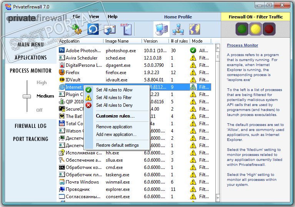Click version 5.8.804.01 of IDVault
The image size is (295, 207).
[154, 80]
